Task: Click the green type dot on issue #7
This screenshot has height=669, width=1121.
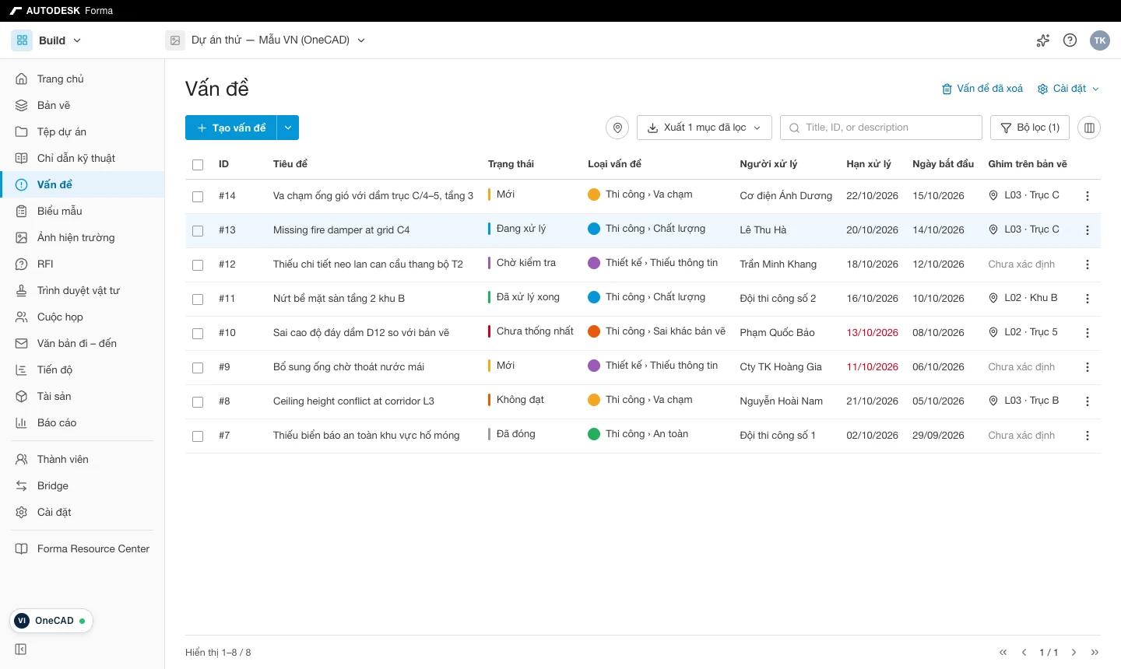Action: pyautogui.click(x=594, y=434)
